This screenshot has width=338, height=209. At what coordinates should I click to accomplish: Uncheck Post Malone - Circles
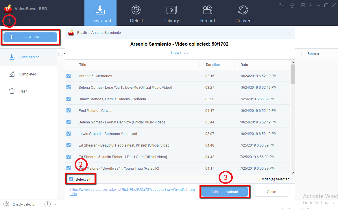click(69, 110)
